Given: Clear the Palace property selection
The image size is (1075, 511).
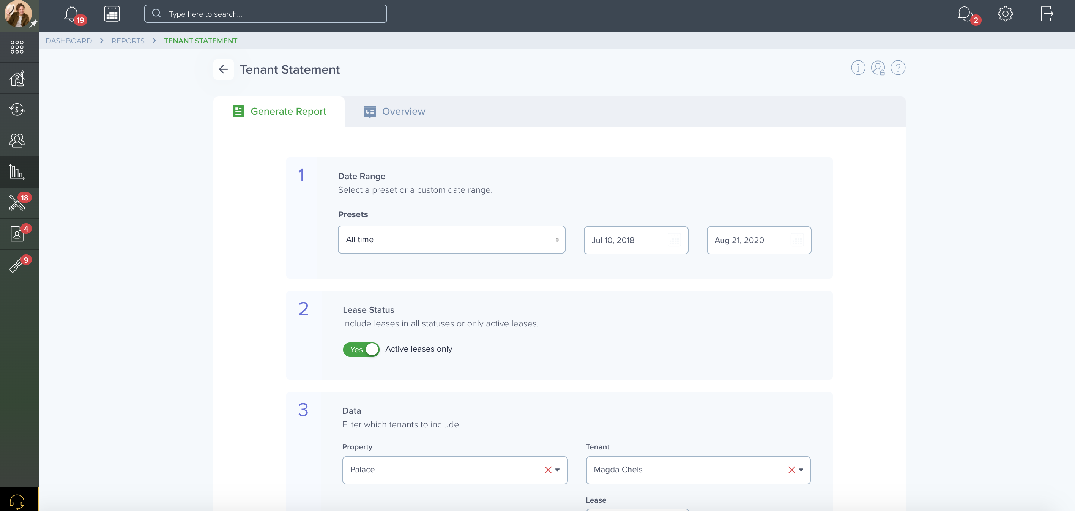Looking at the screenshot, I should click(548, 470).
